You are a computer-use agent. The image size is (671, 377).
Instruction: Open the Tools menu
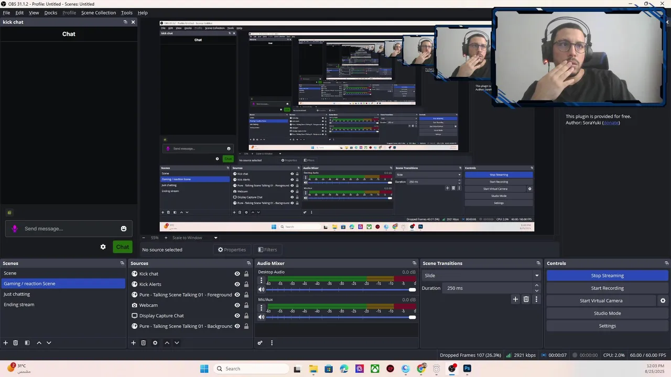coord(127,13)
